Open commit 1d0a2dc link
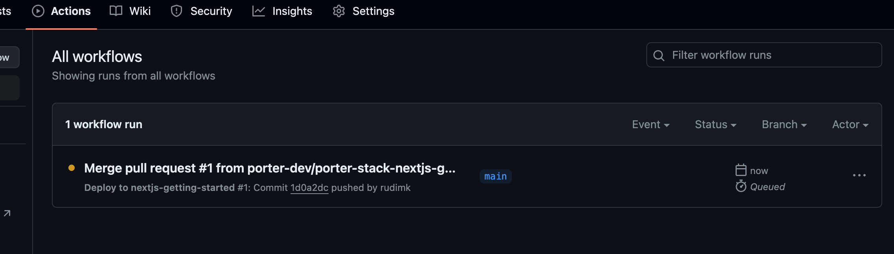The height and width of the screenshot is (254, 894). click(309, 188)
